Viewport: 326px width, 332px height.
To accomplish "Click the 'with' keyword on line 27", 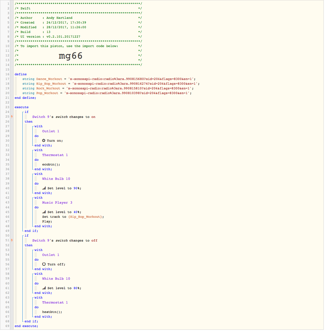I will (38, 126).
